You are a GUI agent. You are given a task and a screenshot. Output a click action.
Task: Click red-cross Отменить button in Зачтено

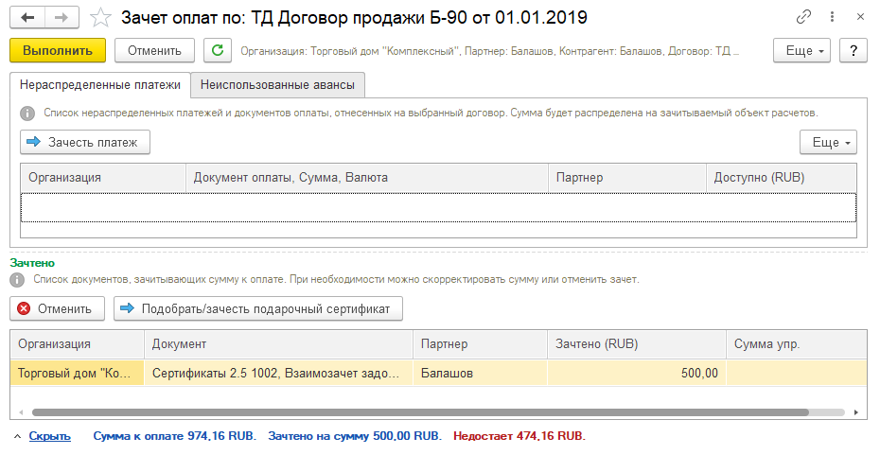56,308
